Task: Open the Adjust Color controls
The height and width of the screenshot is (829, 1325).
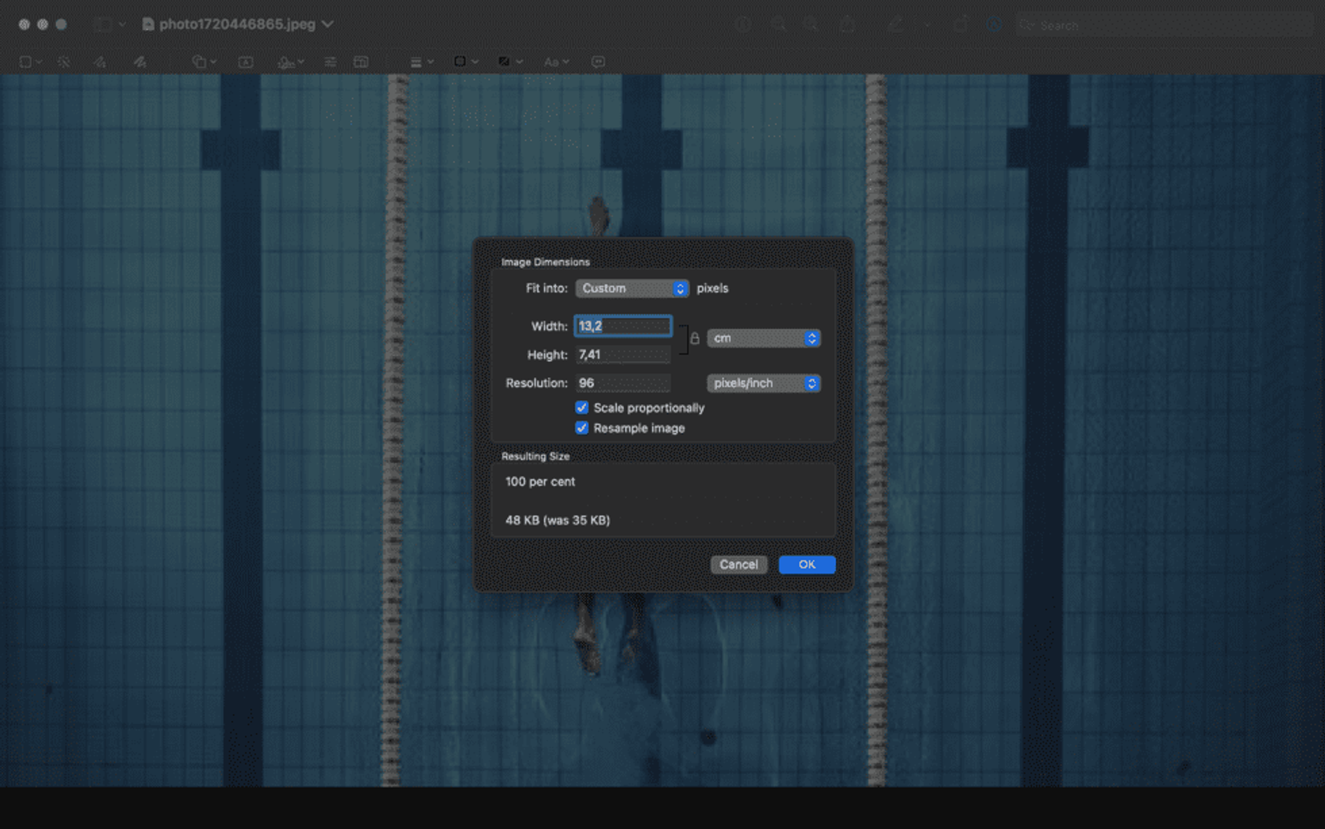Action: [330, 62]
